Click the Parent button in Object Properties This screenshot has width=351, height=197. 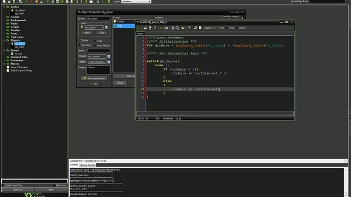[82, 56]
